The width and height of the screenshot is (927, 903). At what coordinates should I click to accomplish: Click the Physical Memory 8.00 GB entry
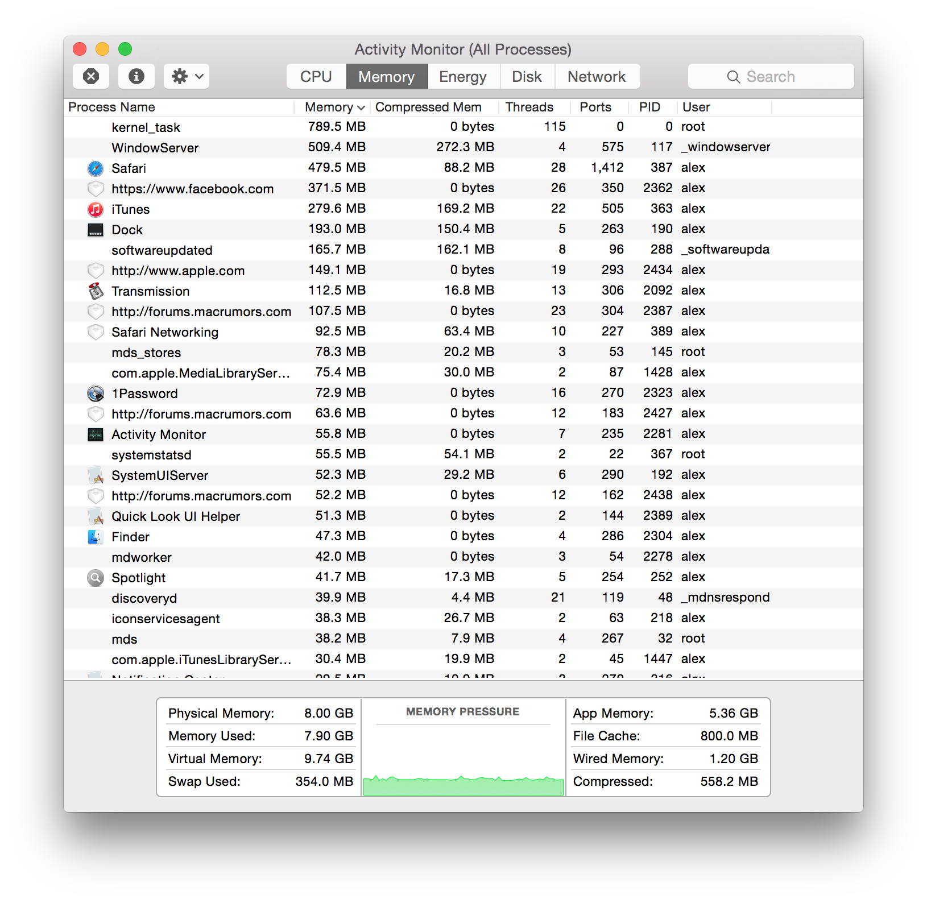(260, 713)
